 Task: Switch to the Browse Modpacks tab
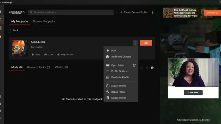pyautogui.click(x=44, y=21)
